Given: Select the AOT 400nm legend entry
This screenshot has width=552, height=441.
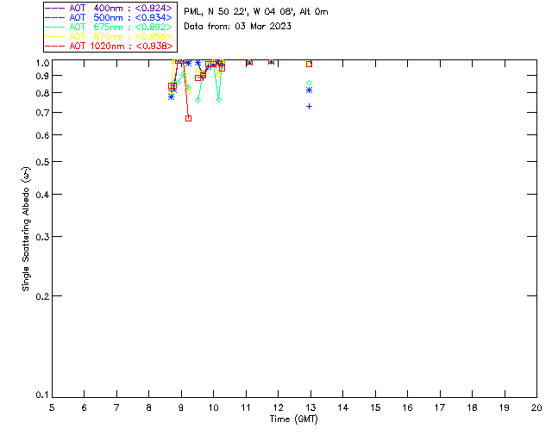Looking at the screenshot, I should (x=109, y=8).
